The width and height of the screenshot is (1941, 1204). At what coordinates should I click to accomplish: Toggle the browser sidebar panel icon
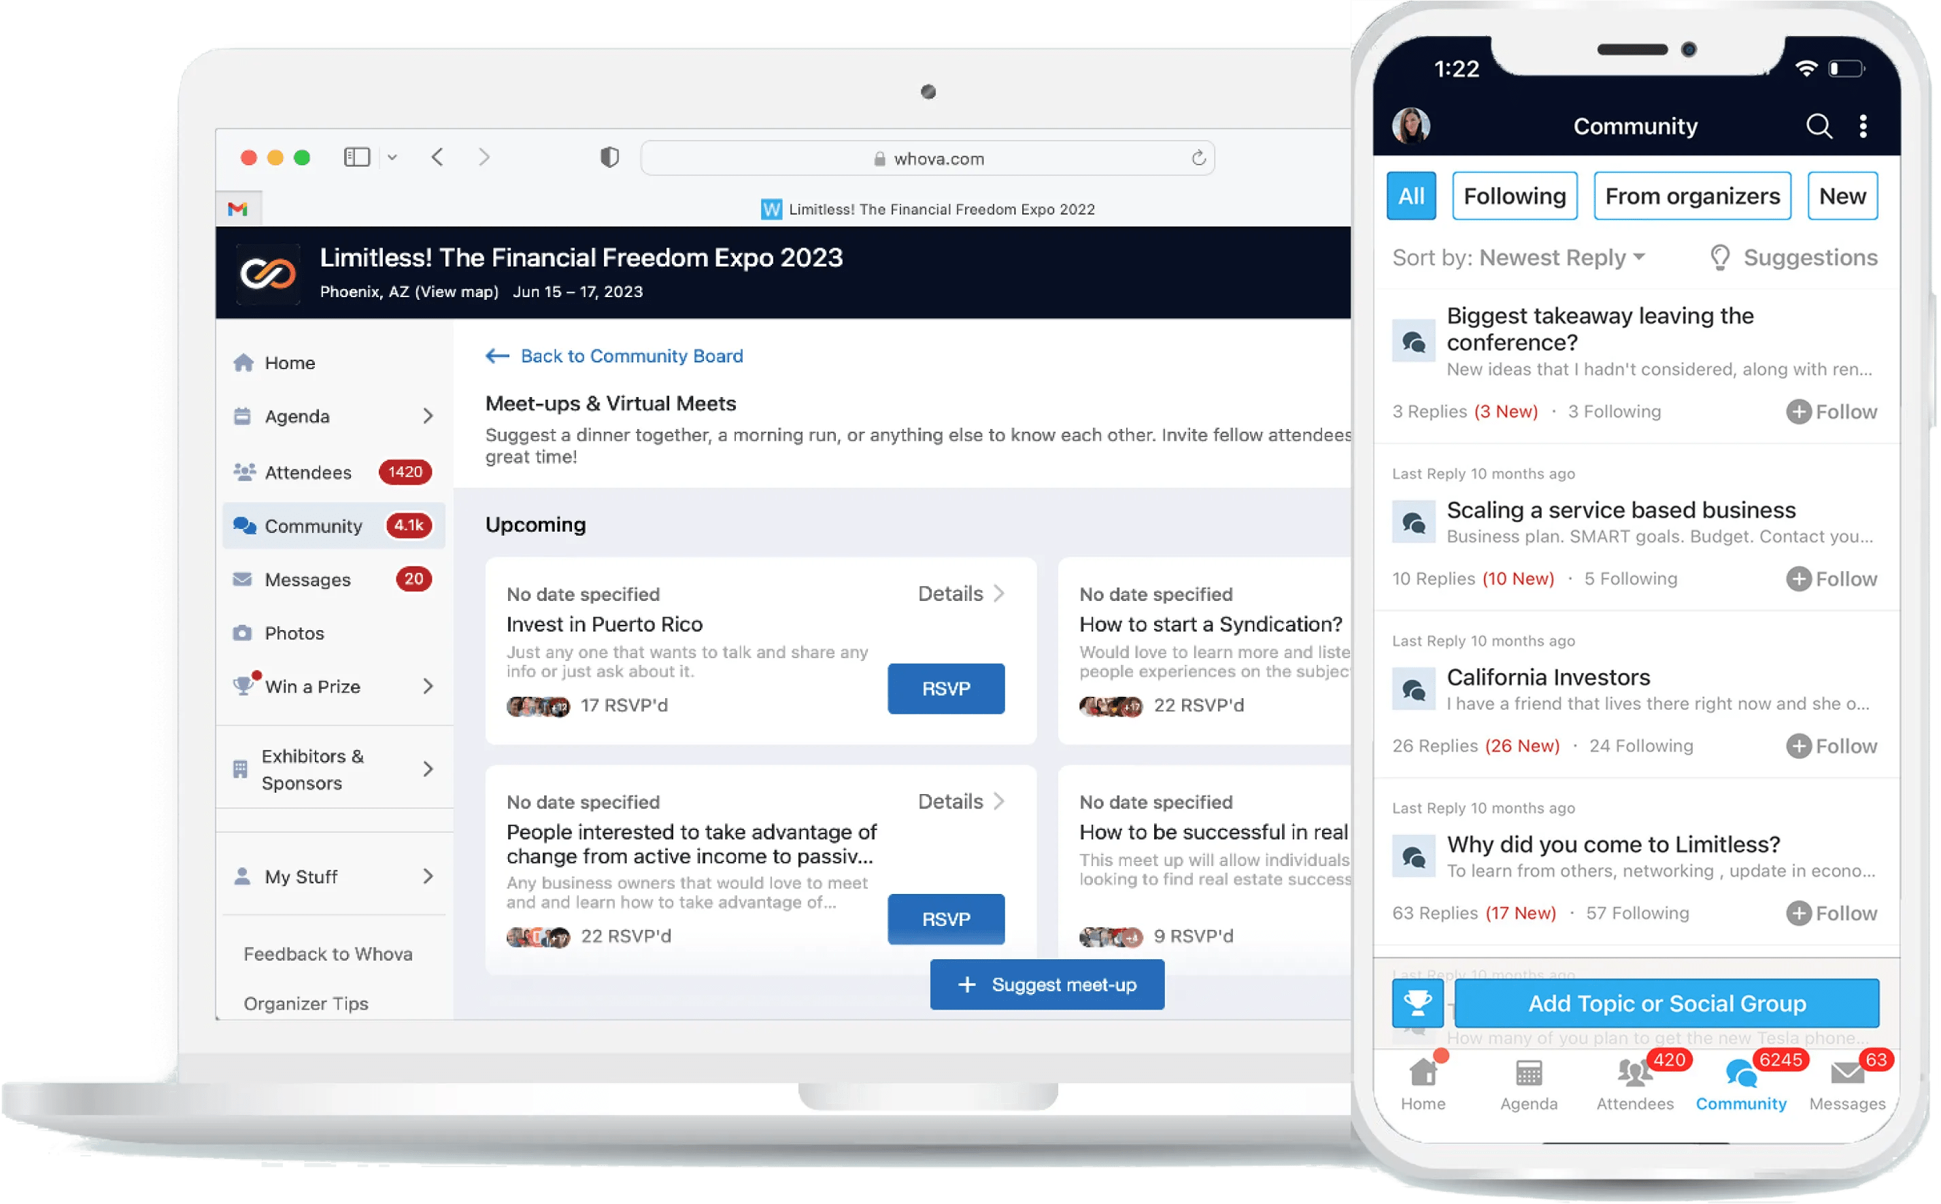point(357,157)
